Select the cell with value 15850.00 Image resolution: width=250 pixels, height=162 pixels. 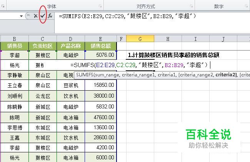click(x=101, y=85)
